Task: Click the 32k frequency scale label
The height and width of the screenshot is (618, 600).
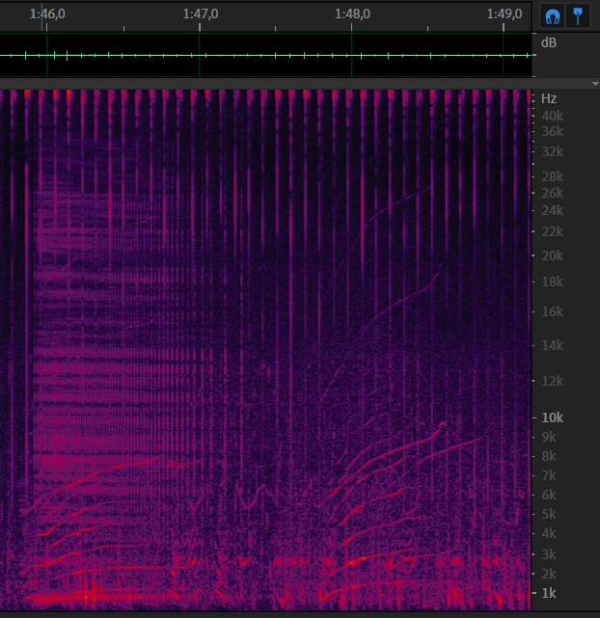Action: 553,151
